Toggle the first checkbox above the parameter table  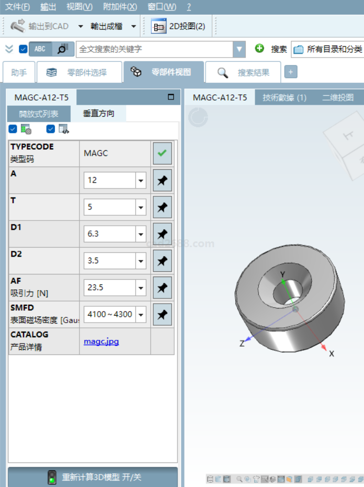coord(13,129)
